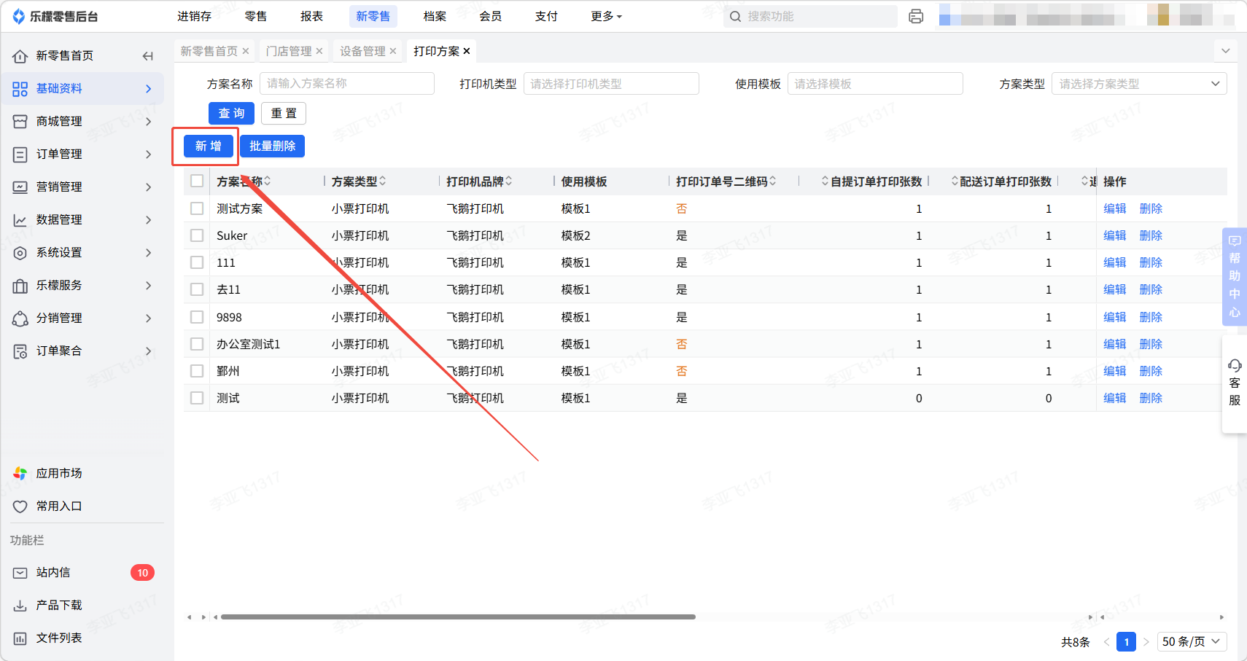This screenshot has height=661, width=1247.
Task: Close the 打印方案 tab
Action: 467,51
